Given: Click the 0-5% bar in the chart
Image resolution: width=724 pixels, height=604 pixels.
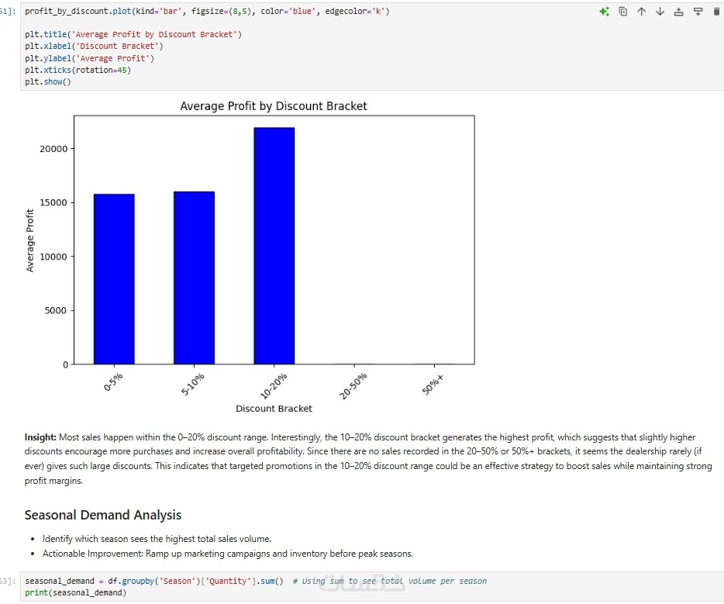Looking at the screenshot, I should click(114, 278).
